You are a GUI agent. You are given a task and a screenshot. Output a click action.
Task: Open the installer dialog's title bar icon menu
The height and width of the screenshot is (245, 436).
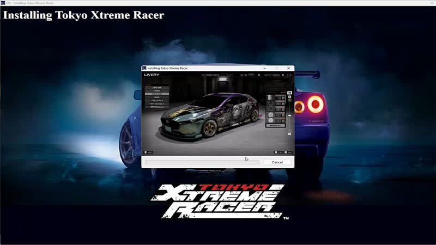tap(144, 68)
